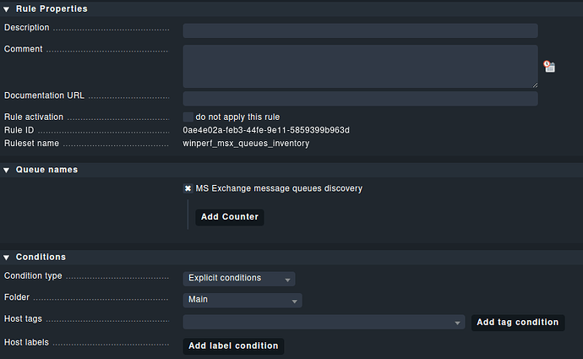Uncheck MS Exchange message queues discovery

188,188
